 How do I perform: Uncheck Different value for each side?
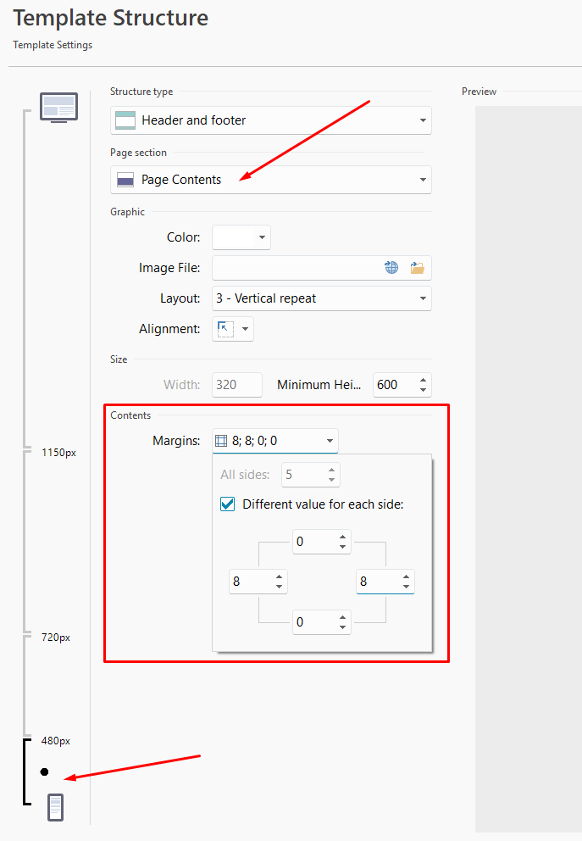[x=227, y=504]
